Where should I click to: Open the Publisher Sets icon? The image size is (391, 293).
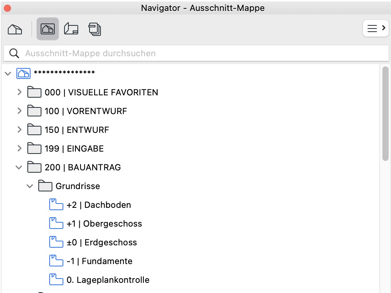pyautogui.click(x=95, y=29)
